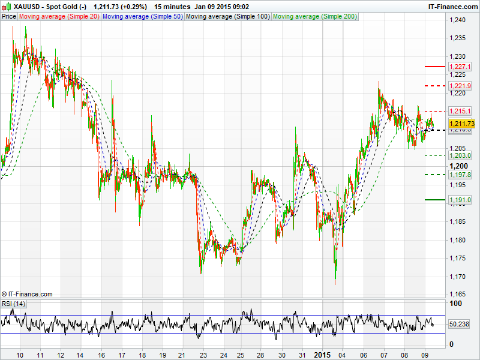Click Moving average (Simple 50) legend label
The width and height of the screenshot is (480, 360).
coord(142,16)
